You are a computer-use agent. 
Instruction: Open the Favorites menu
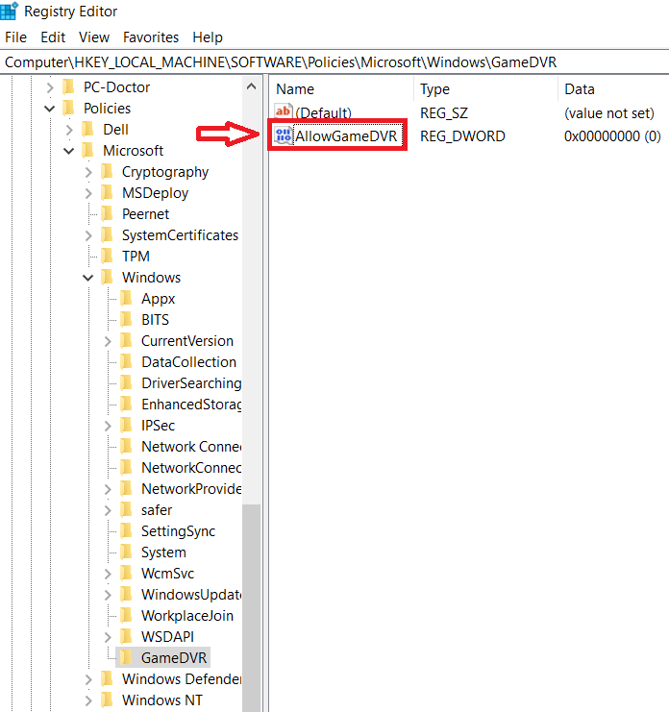151,37
